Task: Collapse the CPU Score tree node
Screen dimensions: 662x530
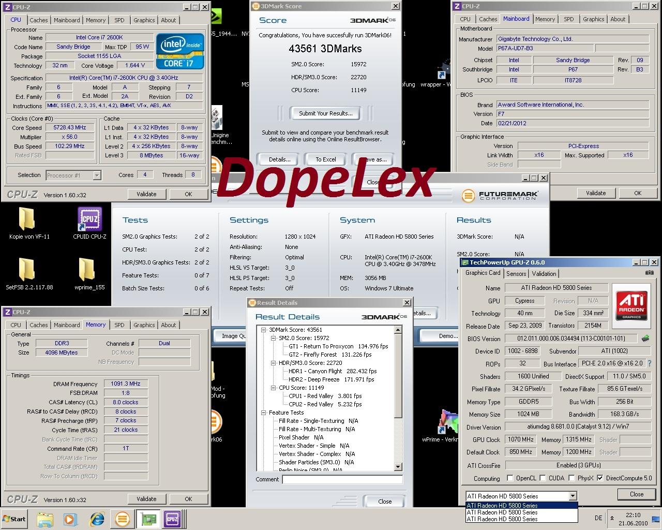Action: [x=274, y=388]
